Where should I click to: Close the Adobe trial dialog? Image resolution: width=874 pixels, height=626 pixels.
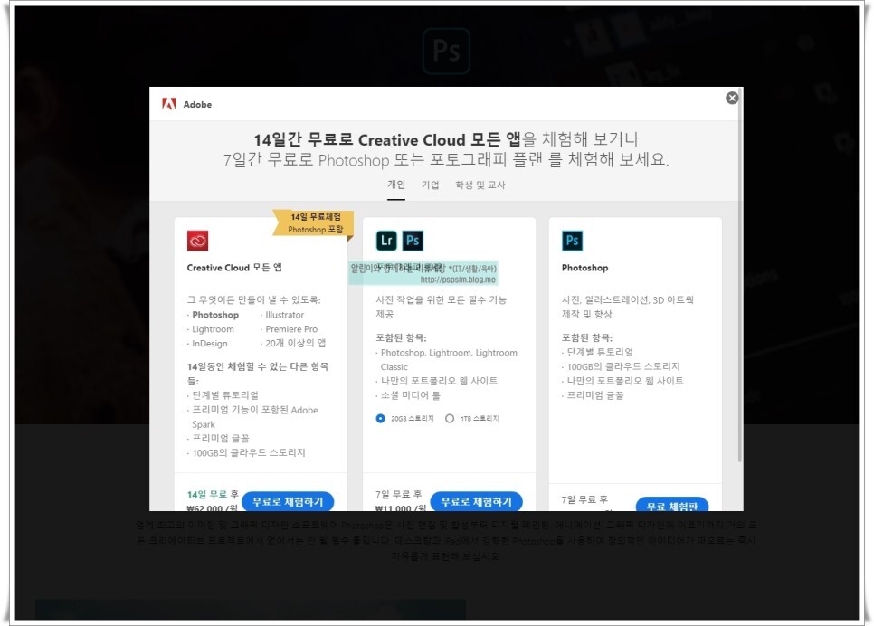point(732,98)
